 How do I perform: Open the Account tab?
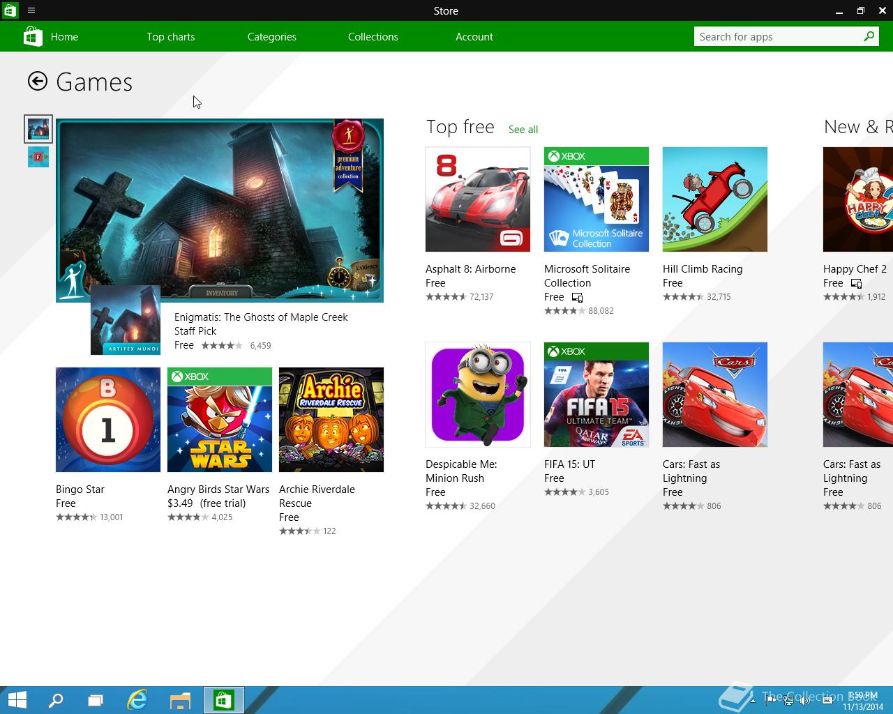[x=474, y=36]
